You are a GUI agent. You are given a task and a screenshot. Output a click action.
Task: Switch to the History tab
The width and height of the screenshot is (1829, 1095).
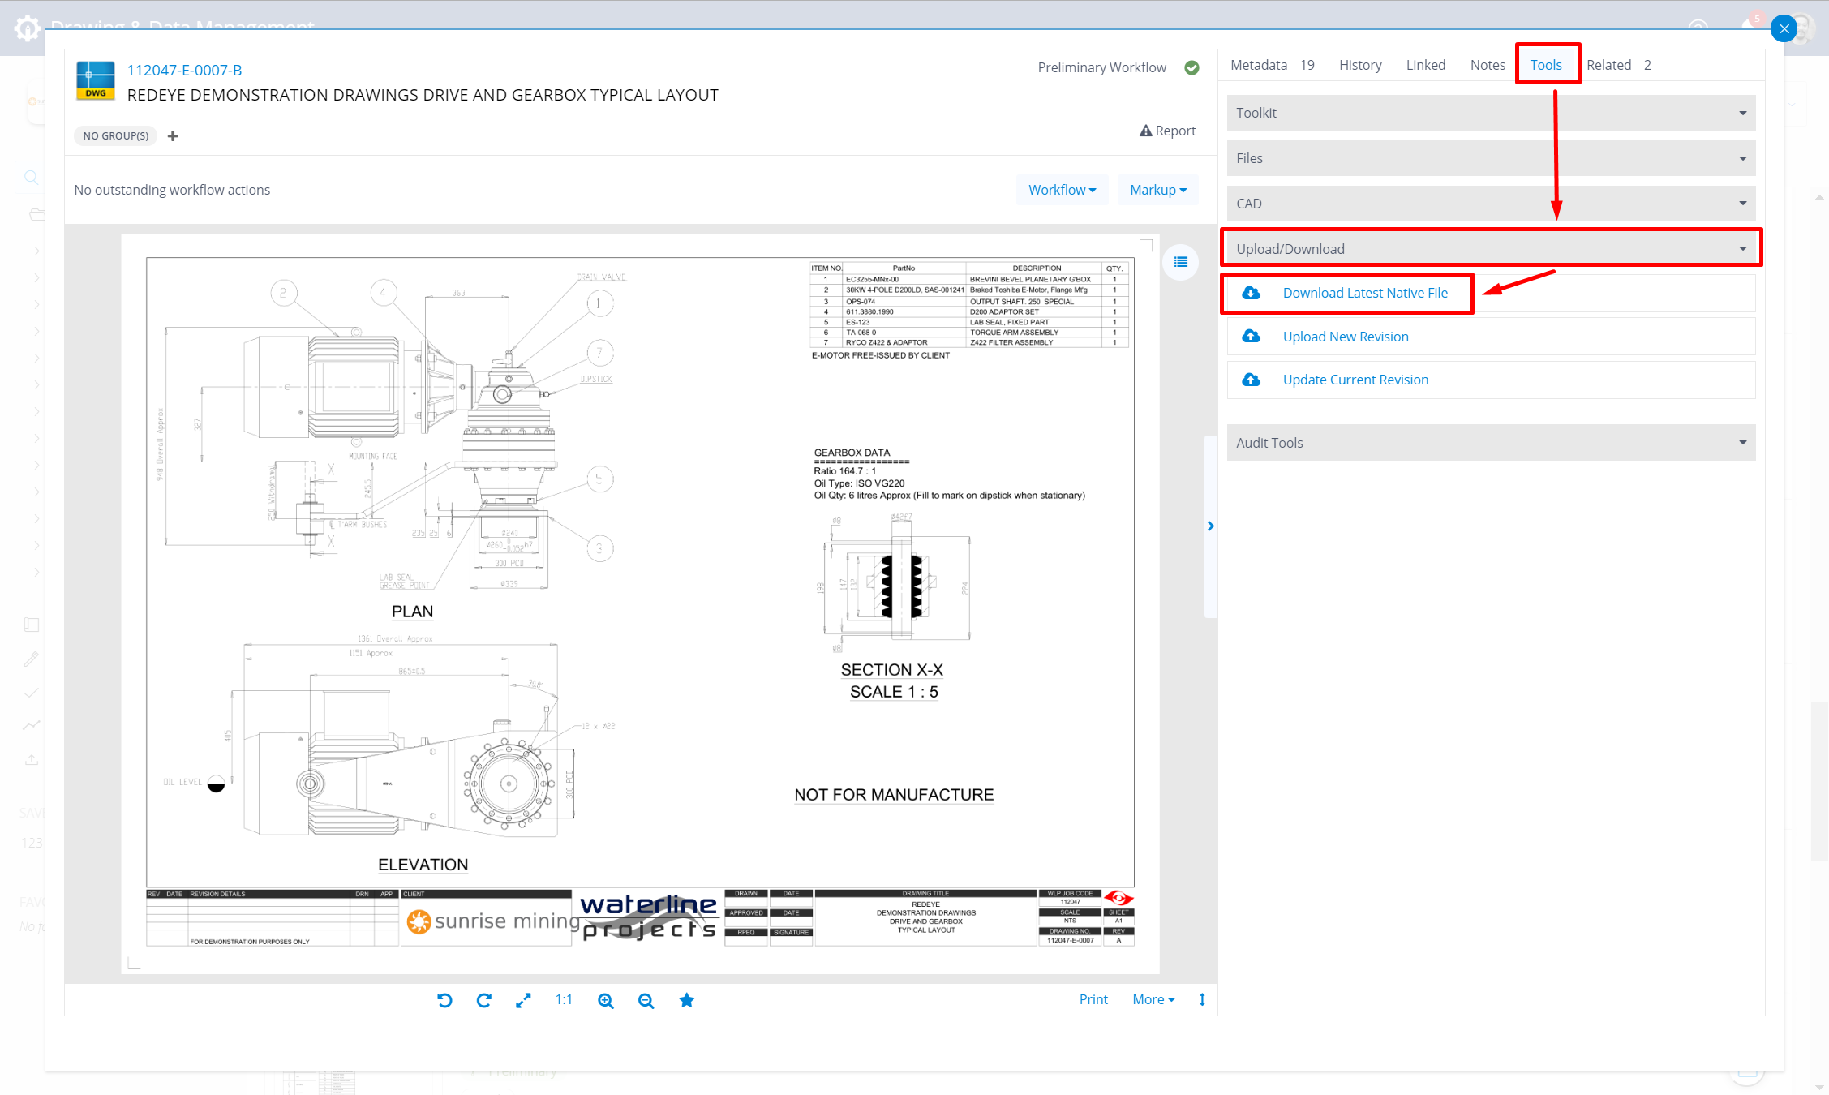[x=1359, y=65]
